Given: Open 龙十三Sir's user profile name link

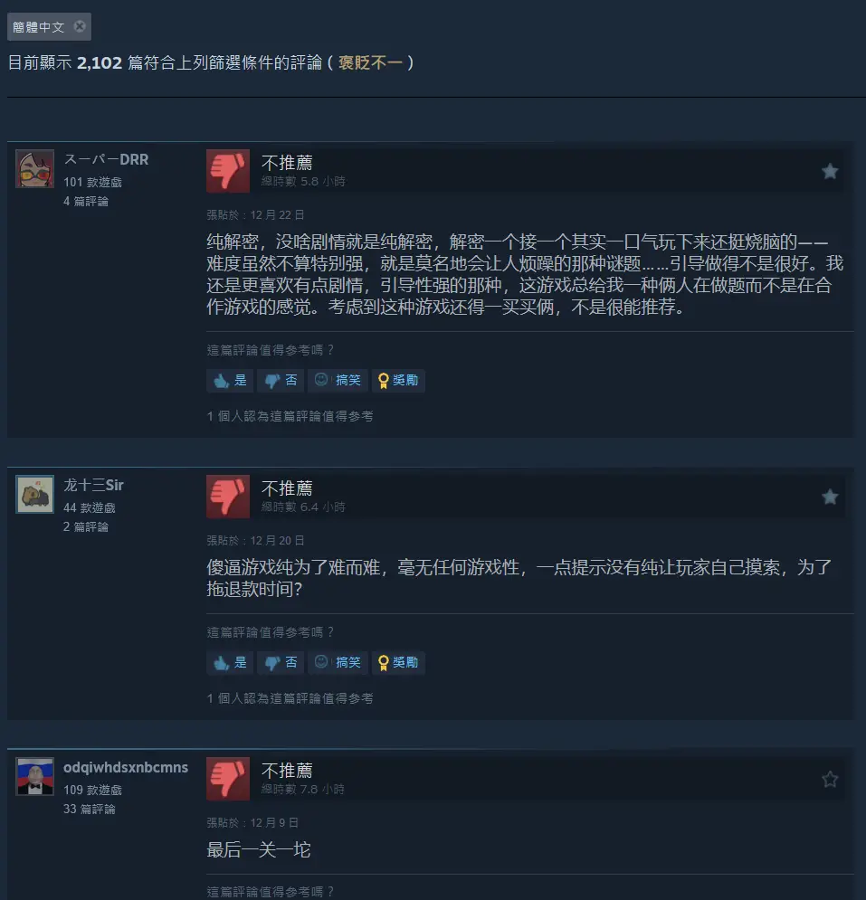Looking at the screenshot, I should coord(93,486).
